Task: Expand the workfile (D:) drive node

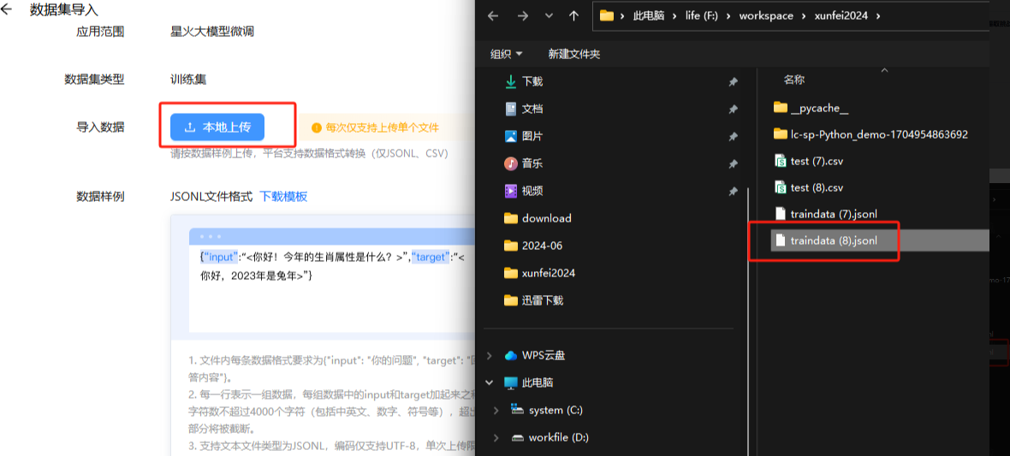Action: 496,437
